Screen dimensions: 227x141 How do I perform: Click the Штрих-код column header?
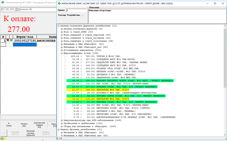coord(25,37)
